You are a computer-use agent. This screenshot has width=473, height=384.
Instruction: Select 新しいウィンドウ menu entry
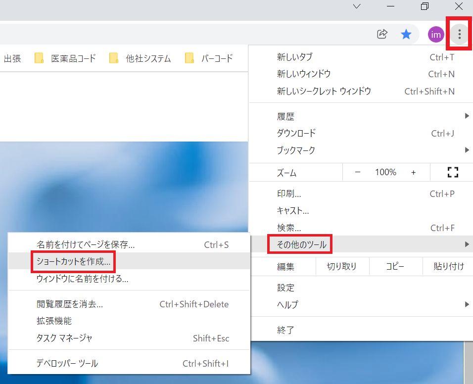point(361,74)
